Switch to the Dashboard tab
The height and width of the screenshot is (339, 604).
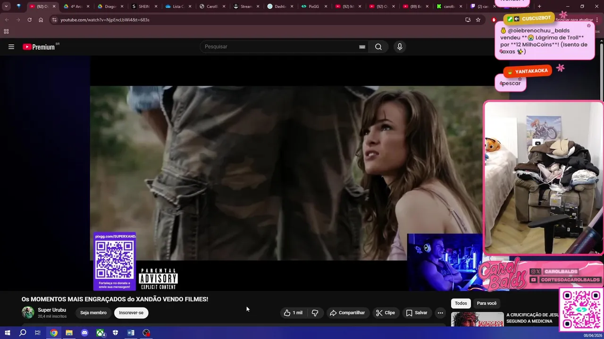coord(280,7)
